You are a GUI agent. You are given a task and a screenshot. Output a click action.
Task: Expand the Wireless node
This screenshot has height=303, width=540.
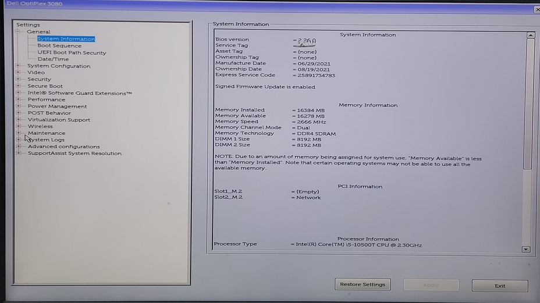(18, 126)
